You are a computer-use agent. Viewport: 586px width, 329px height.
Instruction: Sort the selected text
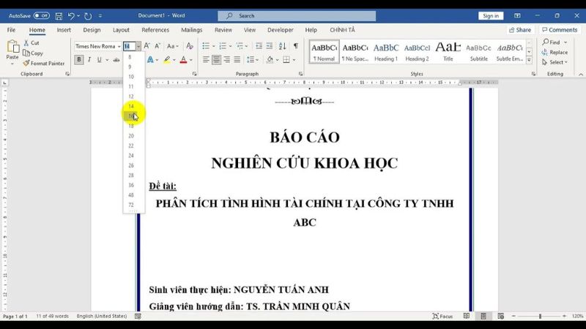283,46
